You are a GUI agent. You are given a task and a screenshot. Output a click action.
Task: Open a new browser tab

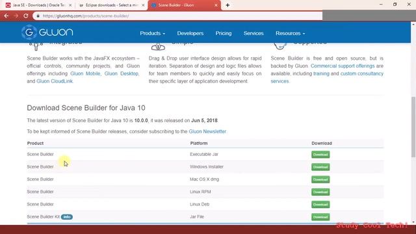pyautogui.click(x=227, y=5)
